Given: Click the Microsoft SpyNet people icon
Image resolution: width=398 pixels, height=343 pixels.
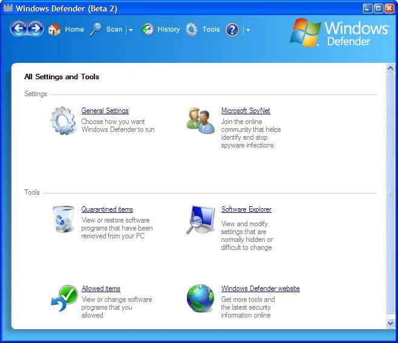Looking at the screenshot, I should point(201,121).
